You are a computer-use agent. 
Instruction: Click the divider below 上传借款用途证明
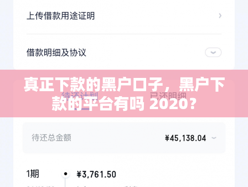click(x=124, y=34)
